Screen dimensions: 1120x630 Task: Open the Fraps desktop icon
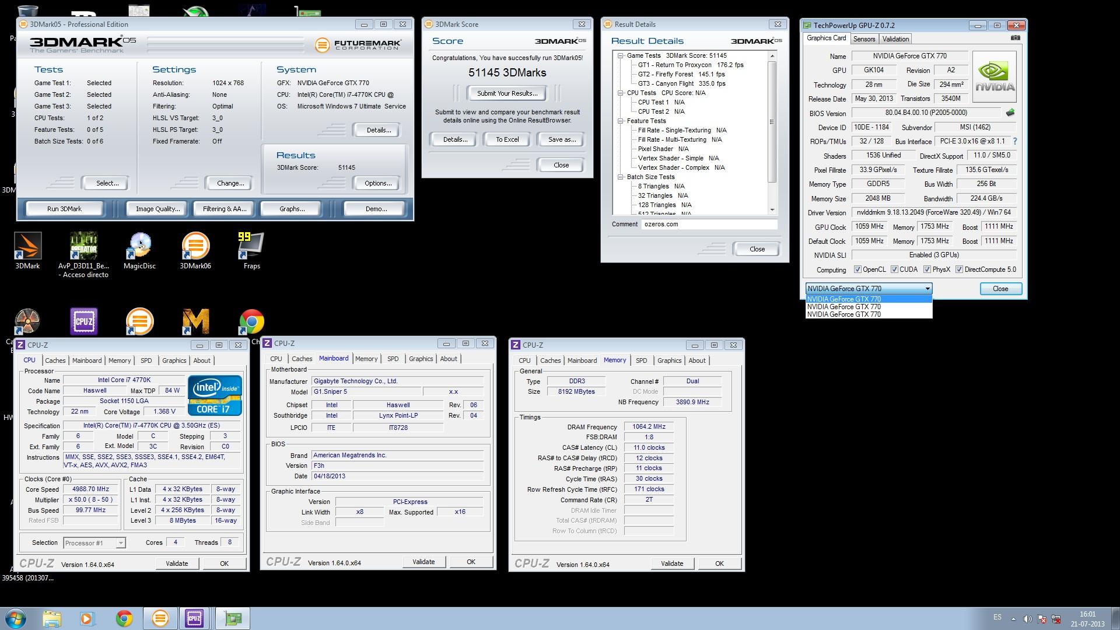(251, 251)
